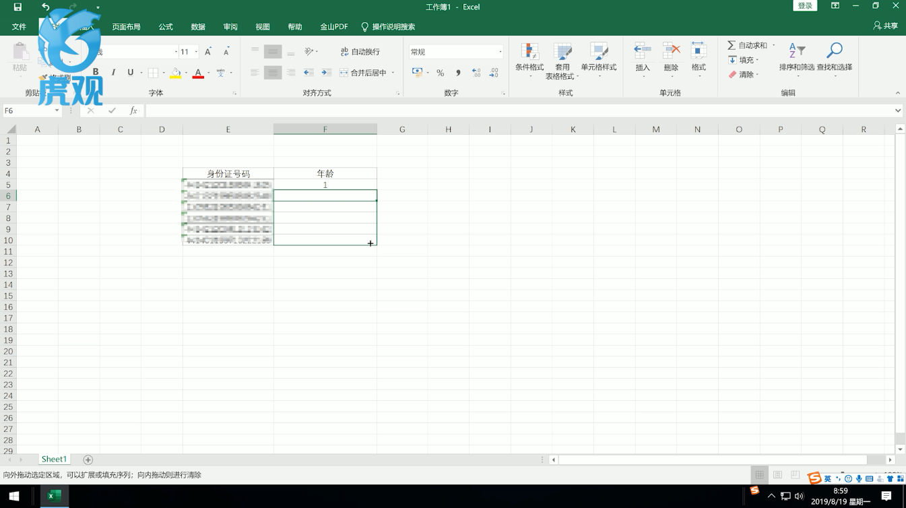Click 共享 share button
906x508 pixels.
click(886, 26)
